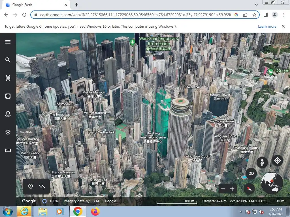The image size is (290, 217).
Task: Click Luard On The Park label
Action: [102, 132]
